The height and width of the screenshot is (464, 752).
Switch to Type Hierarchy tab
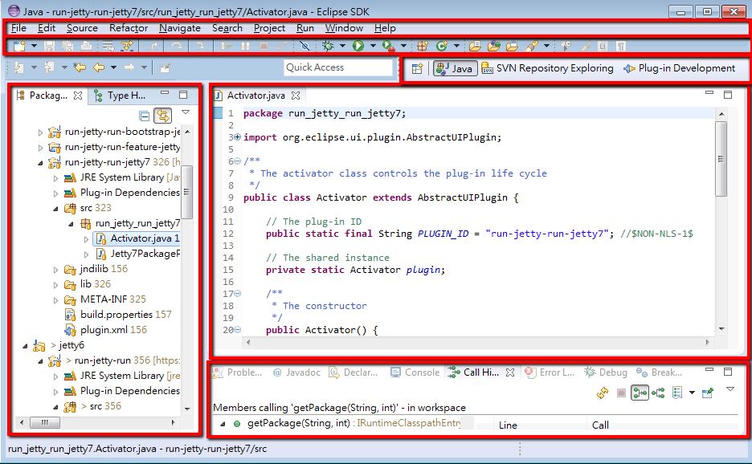[121, 96]
